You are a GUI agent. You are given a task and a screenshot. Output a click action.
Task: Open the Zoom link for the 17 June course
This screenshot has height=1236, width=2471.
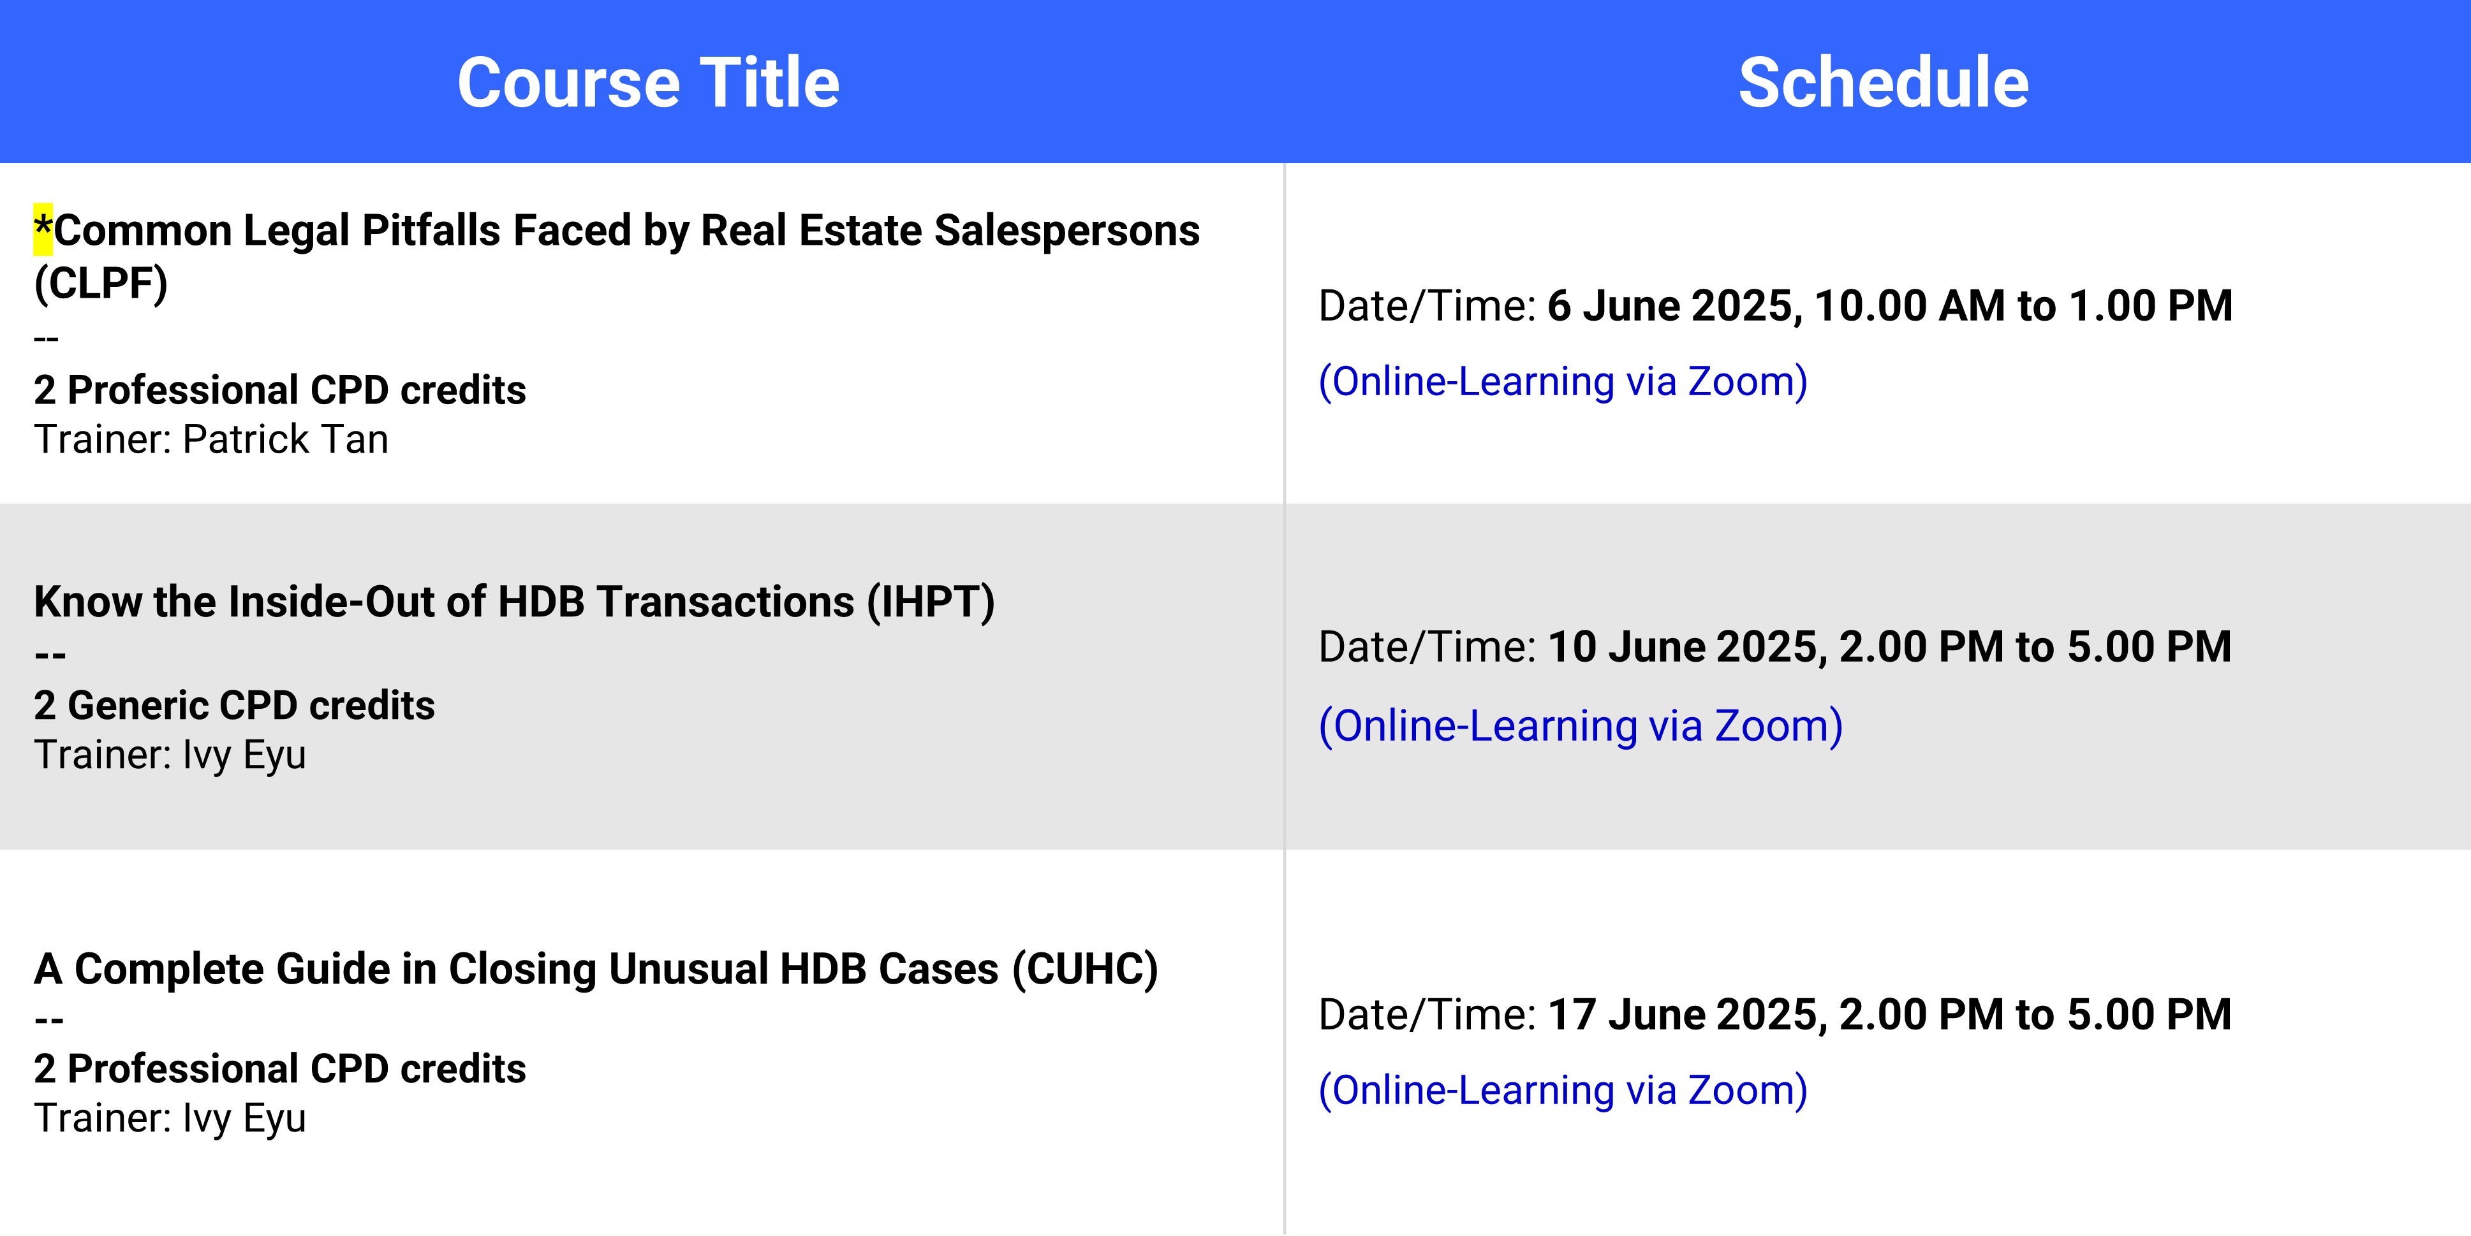click(x=1563, y=1090)
